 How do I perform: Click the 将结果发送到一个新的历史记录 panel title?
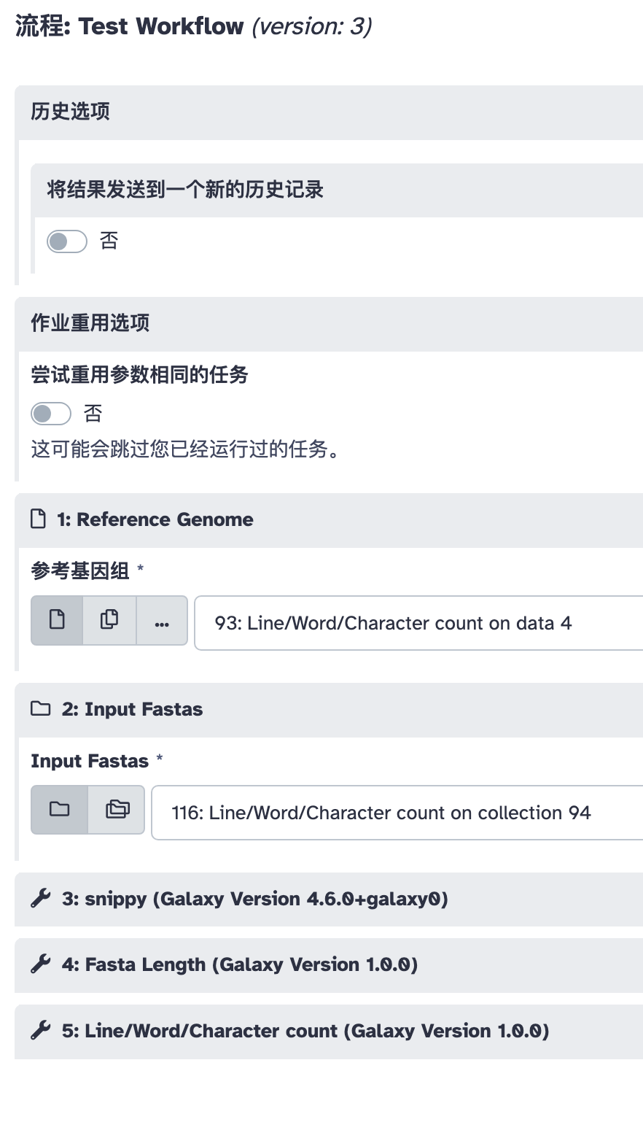[x=185, y=190]
